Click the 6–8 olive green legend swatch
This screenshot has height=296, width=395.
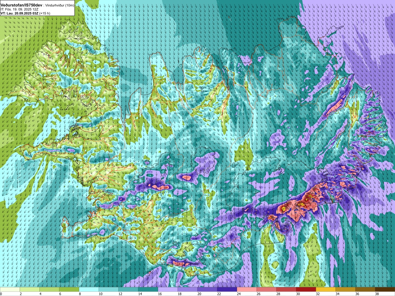pos(69,290)
